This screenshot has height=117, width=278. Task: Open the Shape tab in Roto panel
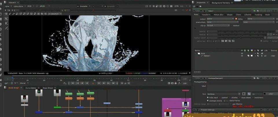229,15
